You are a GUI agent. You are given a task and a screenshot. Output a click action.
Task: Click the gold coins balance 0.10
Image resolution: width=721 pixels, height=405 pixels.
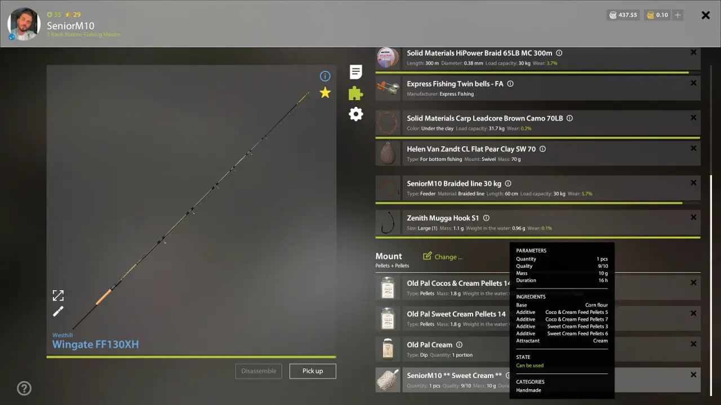657,15
